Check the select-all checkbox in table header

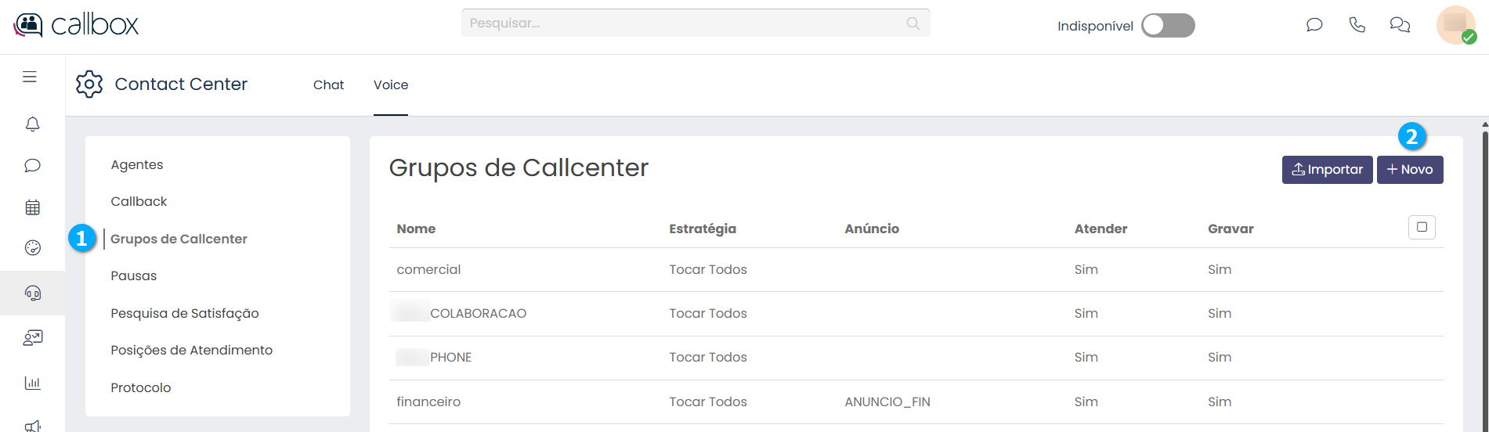[x=1422, y=228]
